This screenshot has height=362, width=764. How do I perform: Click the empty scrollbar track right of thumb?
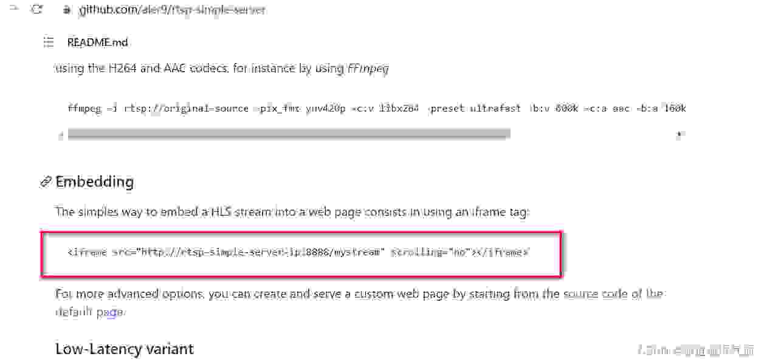pyautogui.click(x=593, y=135)
